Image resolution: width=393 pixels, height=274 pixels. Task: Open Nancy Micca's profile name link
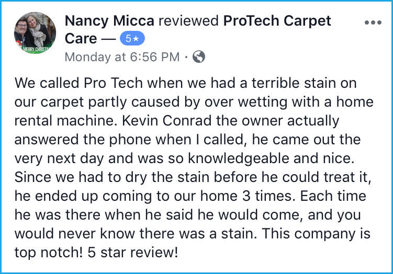109,21
